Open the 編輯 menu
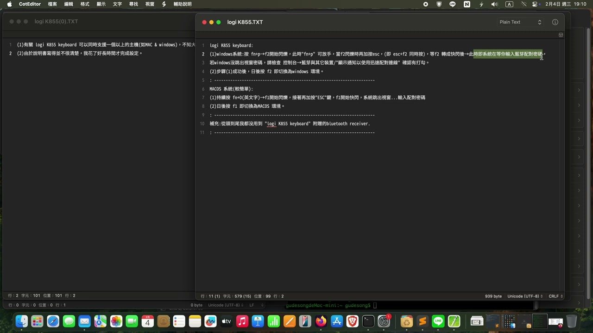 point(69,4)
